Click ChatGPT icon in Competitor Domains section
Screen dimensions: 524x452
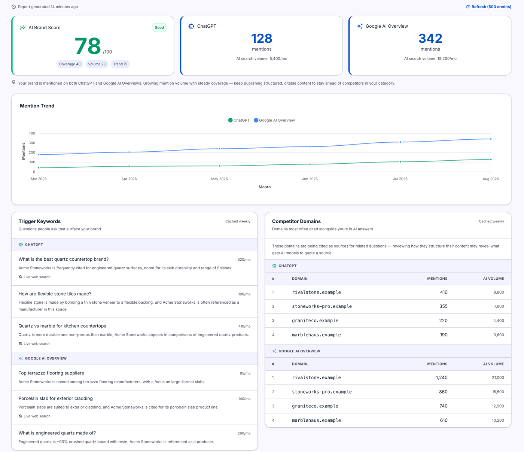point(274,266)
